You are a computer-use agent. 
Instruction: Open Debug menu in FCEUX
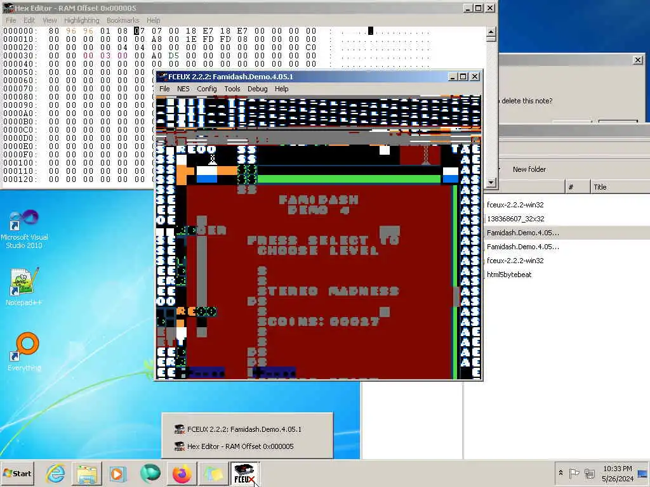coord(258,89)
